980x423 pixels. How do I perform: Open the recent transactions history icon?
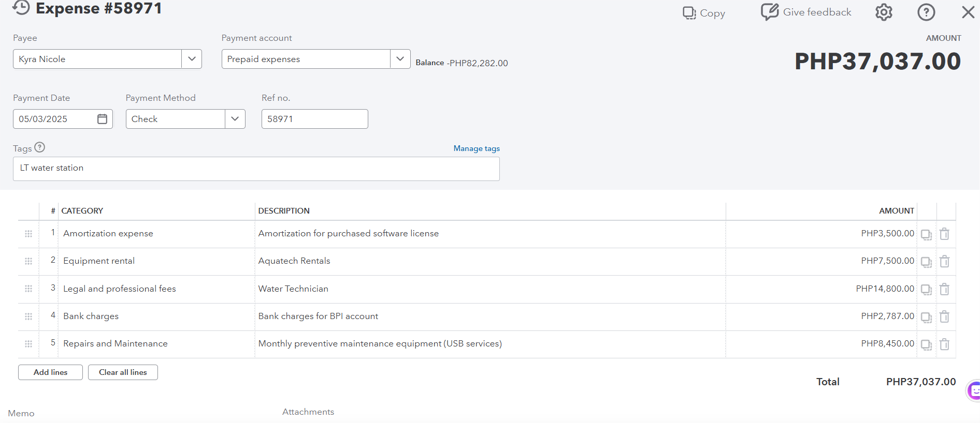tap(21, 8)
